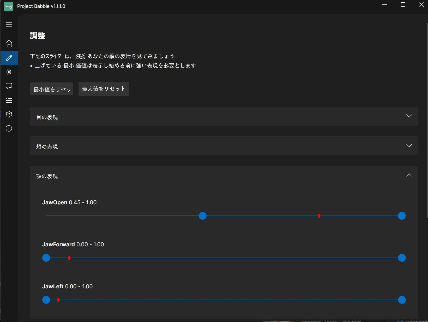Expand the 頬の表現 section chevron
428x322 pixels.
(409, 145)
